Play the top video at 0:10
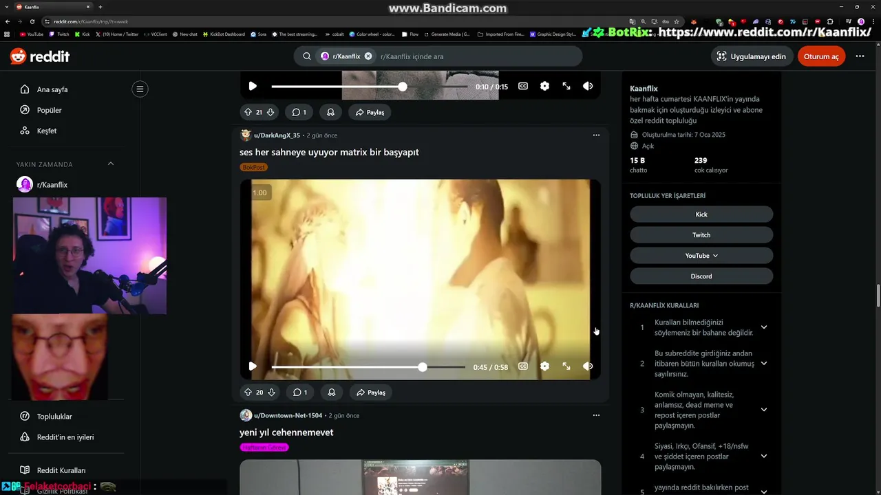The height and width of the screenshot is (495, 881). tap(253, 86)
